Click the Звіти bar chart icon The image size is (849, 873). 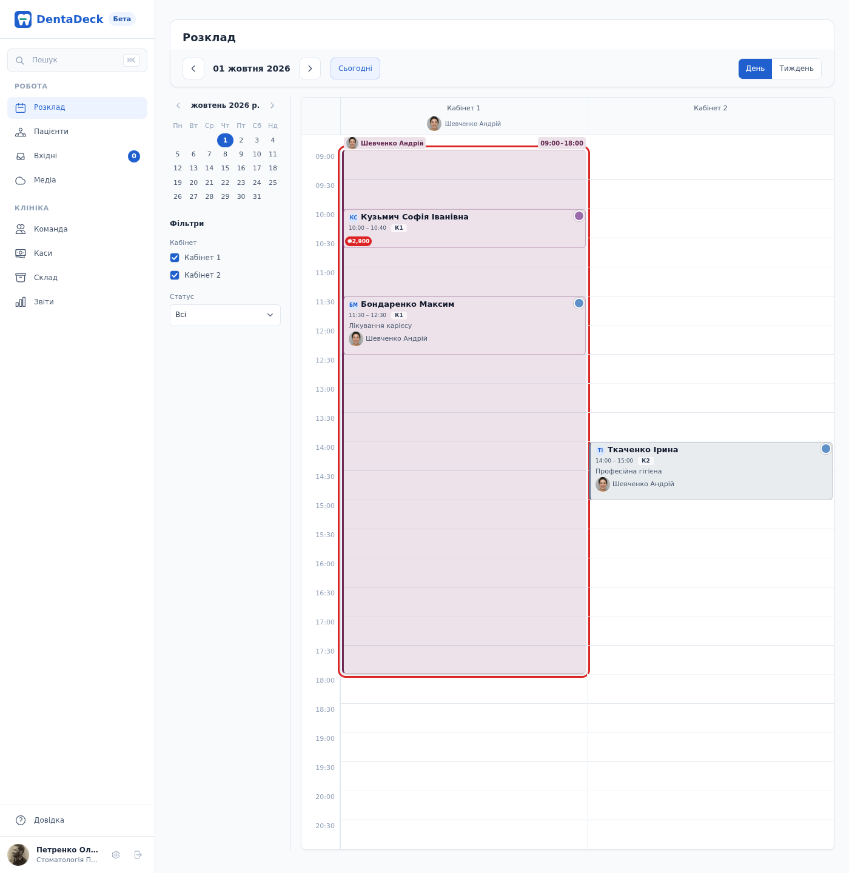pyautogui.click(x=21, y=302)
